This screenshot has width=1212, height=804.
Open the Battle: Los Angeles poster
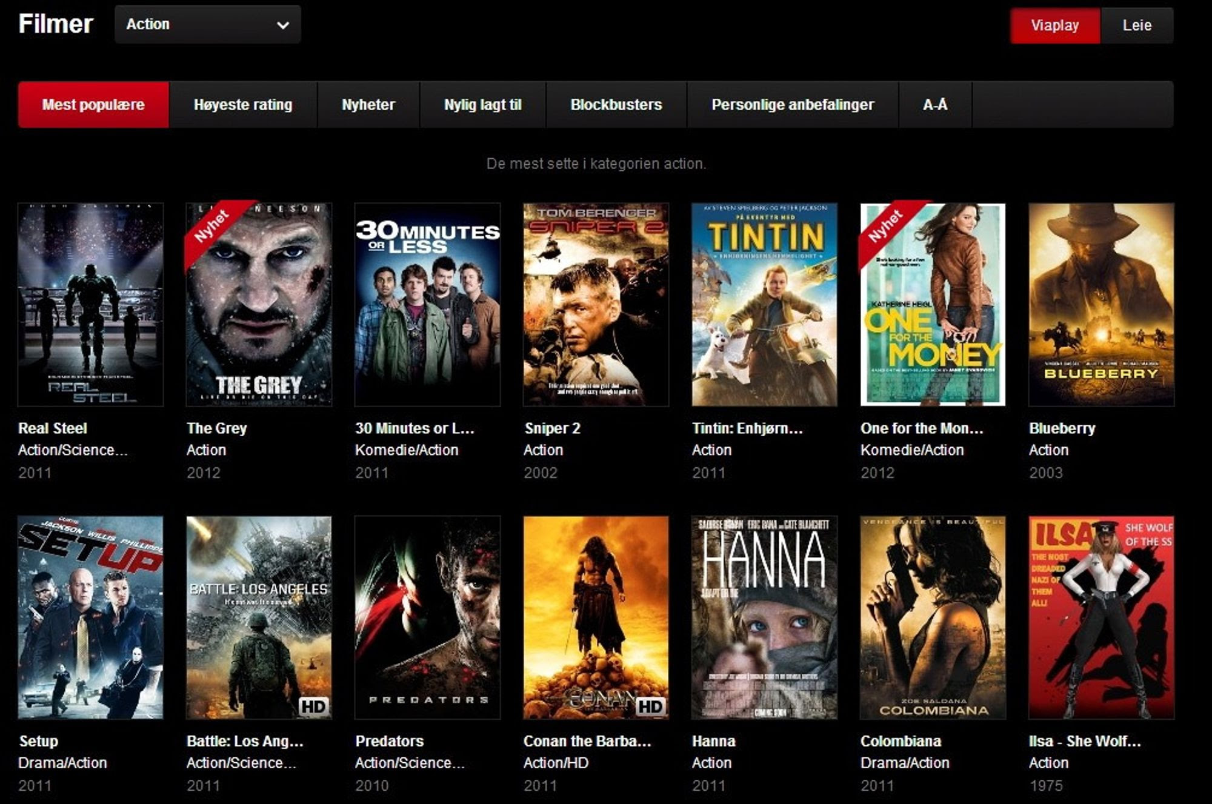point(259,617)
